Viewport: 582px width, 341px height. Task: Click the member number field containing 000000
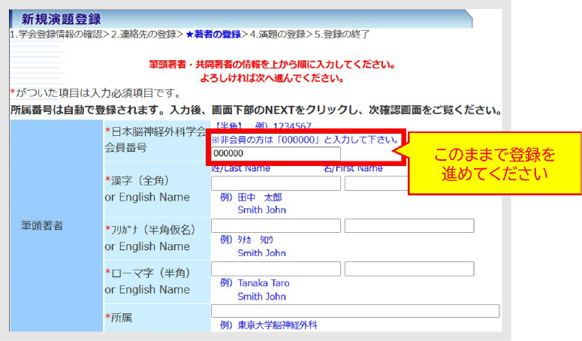pos(276,154)
